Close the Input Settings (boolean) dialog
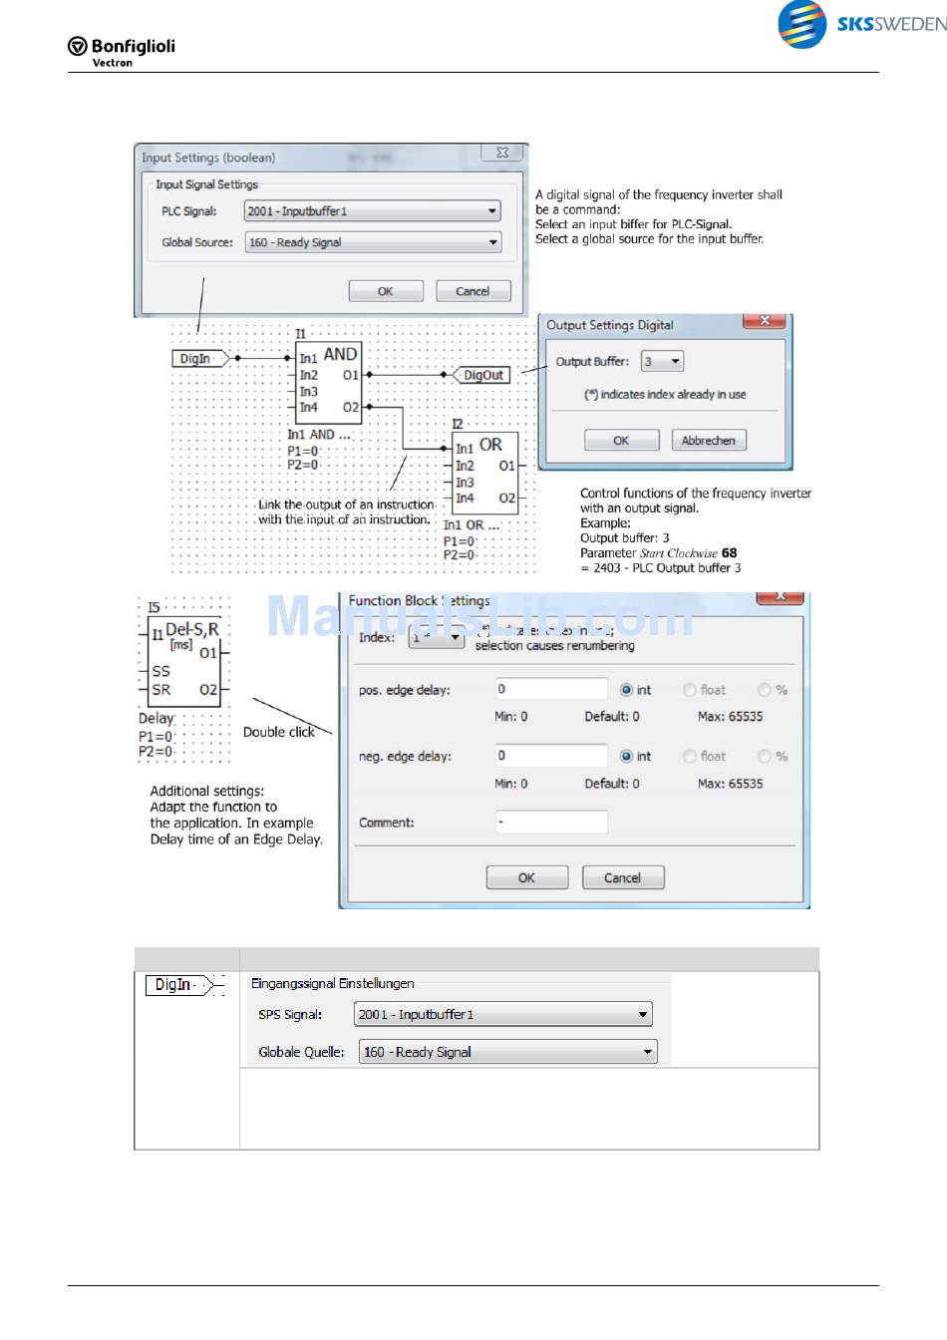Viewport: 947px width, 1340px height. pyautogui.click(x=502, y=153)
